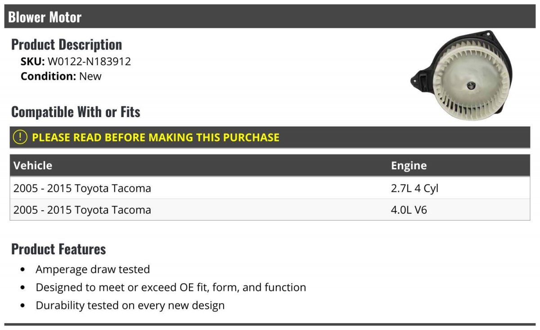Select the Durability tested on every new design line
Image resolution: width=540 pixels, height=330 pixels.
(x=130, y=305)
